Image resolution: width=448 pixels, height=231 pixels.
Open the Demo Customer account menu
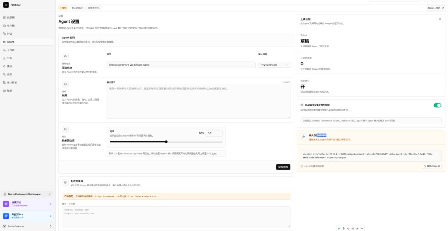pos(28,226)
